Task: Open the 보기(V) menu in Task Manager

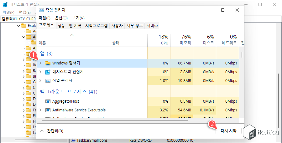Action: pos(78,18)
